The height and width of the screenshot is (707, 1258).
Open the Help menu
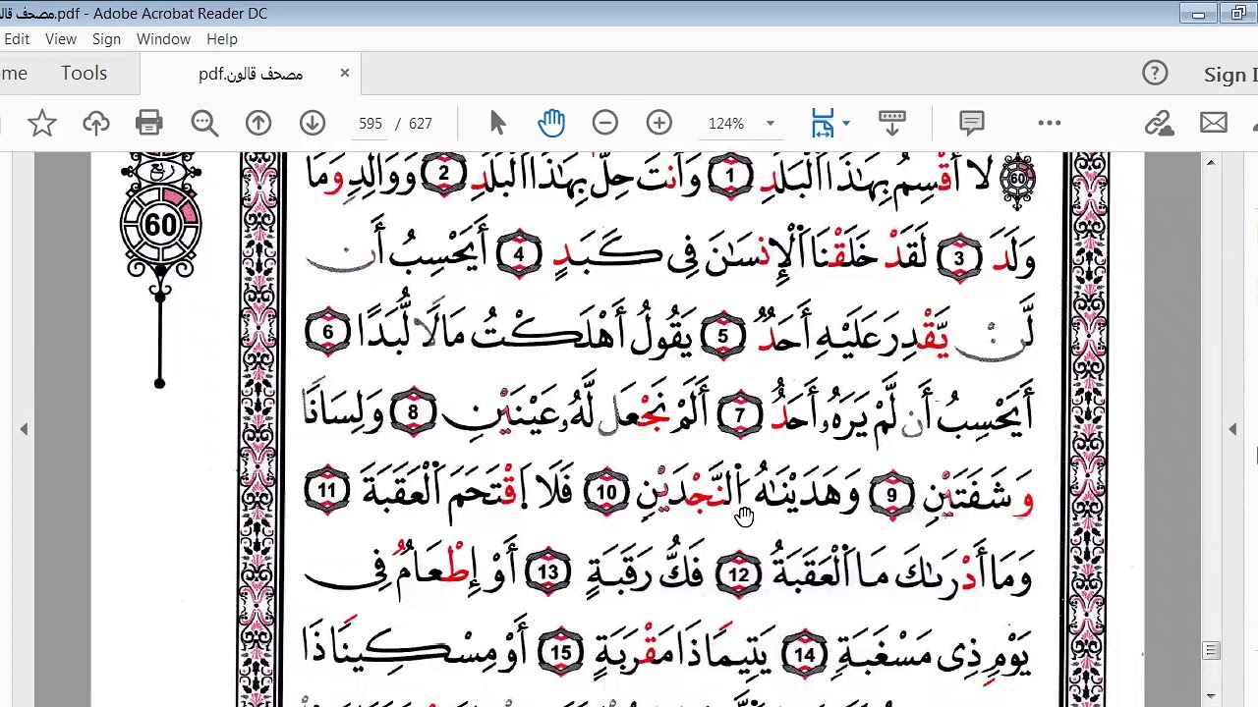222,39
